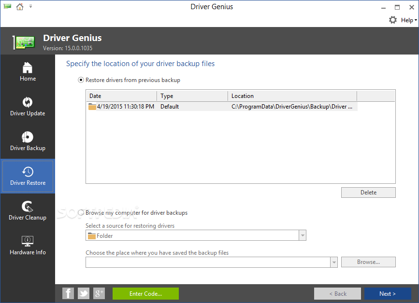Click the Driver Genius app icon in title bar
This screenshot has height=303, width=419.
click(x=7, y=6)
